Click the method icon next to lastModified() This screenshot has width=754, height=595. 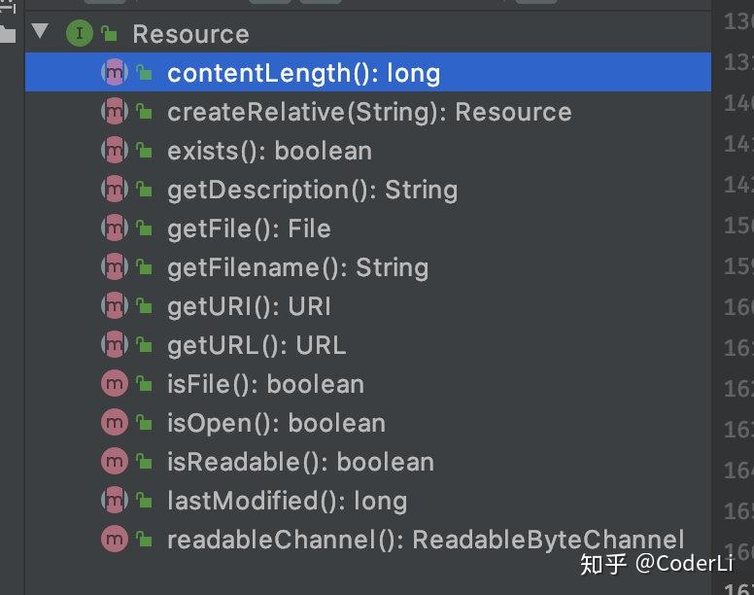pos(115,501)
